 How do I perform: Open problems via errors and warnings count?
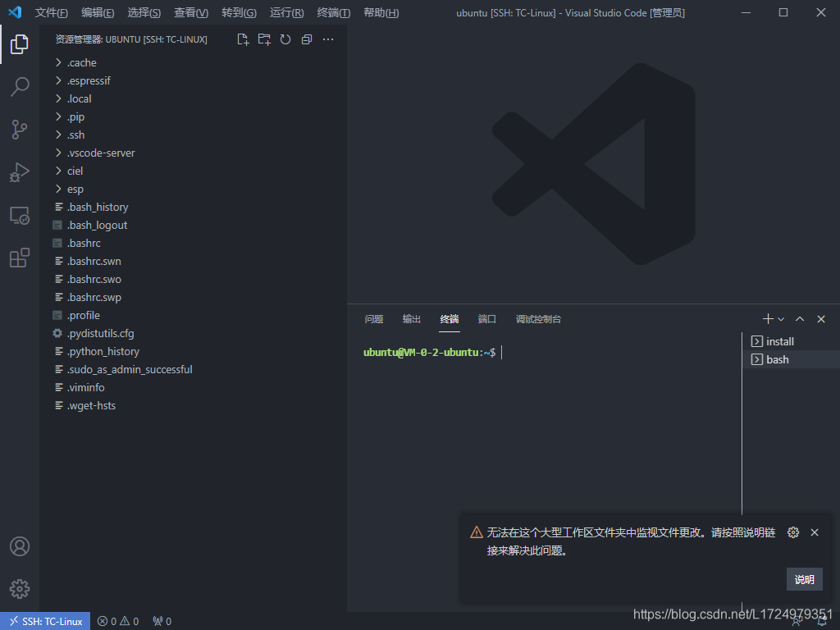(x=118, y=622)
